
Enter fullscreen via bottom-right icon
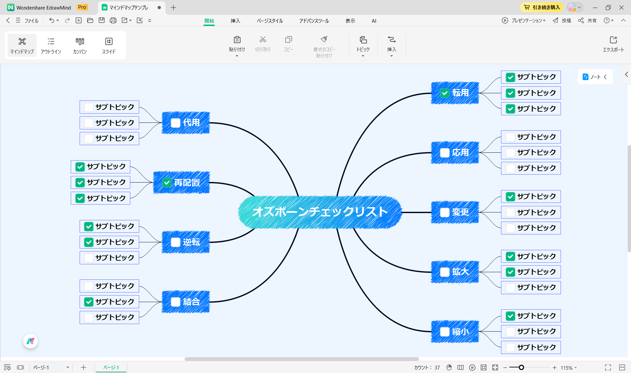click(608, 367)
